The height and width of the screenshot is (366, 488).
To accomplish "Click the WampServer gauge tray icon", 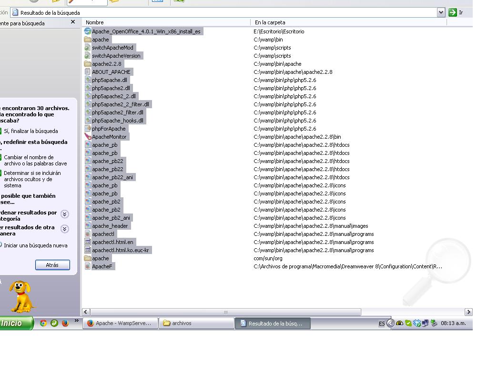I will point(400,324).
